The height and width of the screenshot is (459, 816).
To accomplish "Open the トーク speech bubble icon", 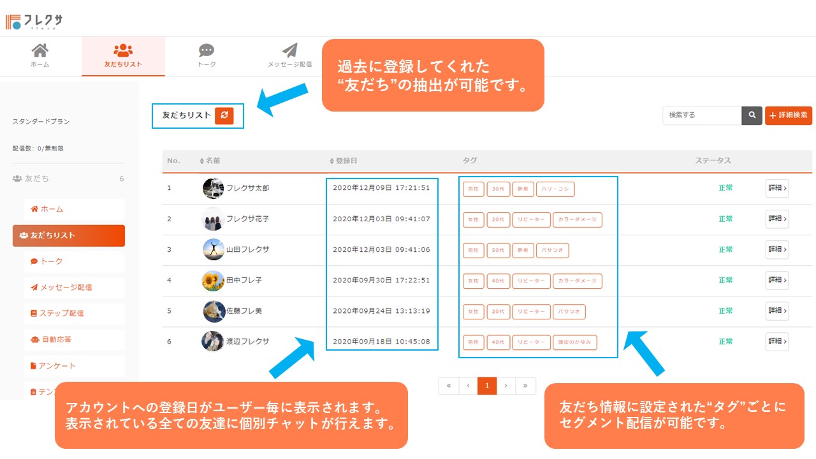I will tap(206, 50).
